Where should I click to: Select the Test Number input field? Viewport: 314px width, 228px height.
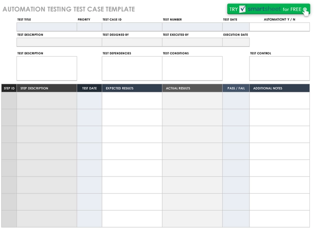(193, 27)
